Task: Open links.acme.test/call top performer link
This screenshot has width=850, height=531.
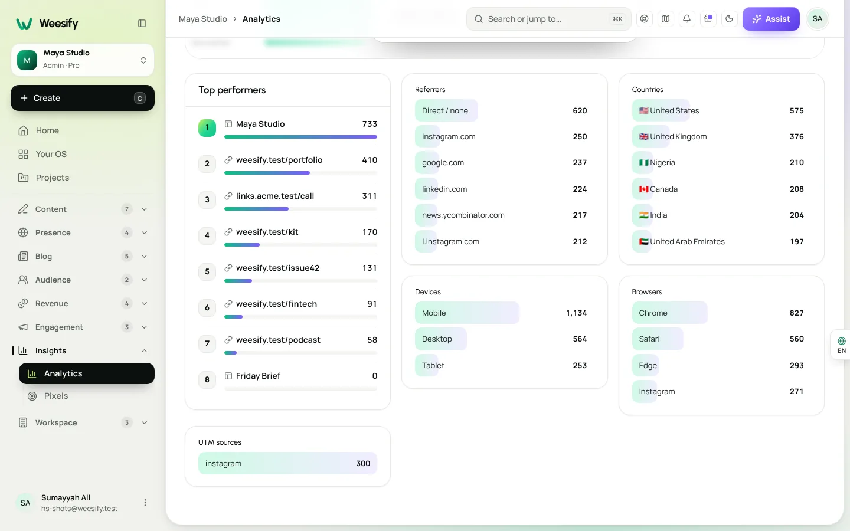Action: 275,196
